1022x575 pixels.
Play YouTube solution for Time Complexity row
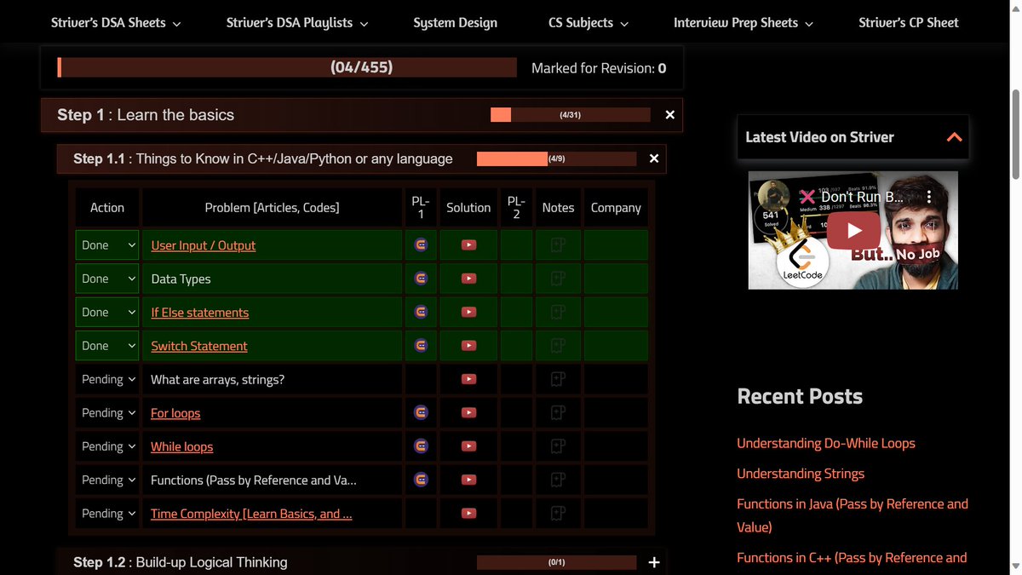pos(468,514)
